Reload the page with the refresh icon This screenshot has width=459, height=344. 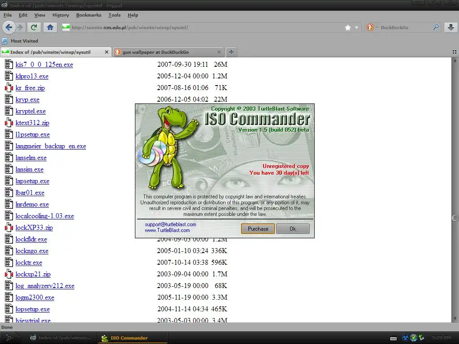click(x=34, y=27)
